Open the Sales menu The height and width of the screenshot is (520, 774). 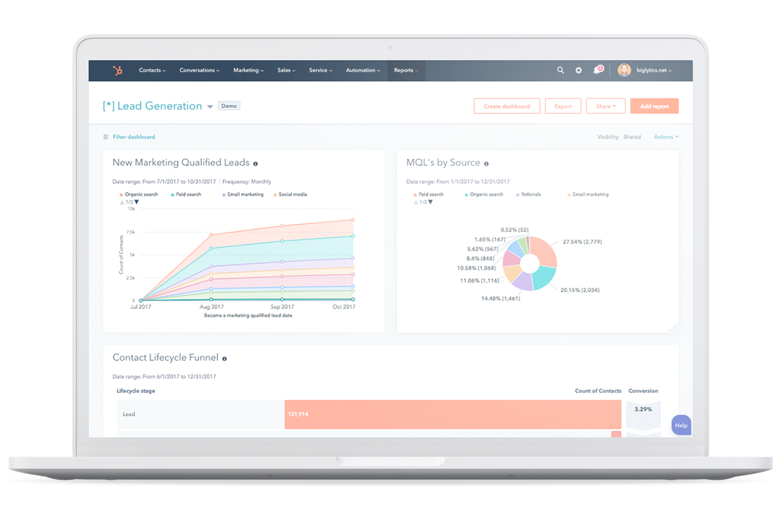[286, 71]
